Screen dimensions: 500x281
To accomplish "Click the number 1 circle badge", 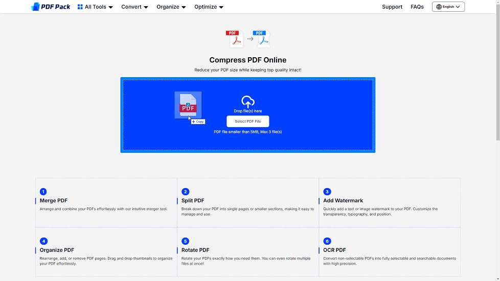I will pyautogui.click(x=43, y=192).
